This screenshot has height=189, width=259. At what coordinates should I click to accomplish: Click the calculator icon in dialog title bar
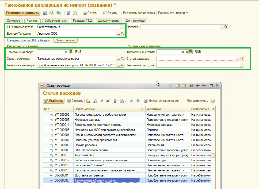tap(178, 86)
